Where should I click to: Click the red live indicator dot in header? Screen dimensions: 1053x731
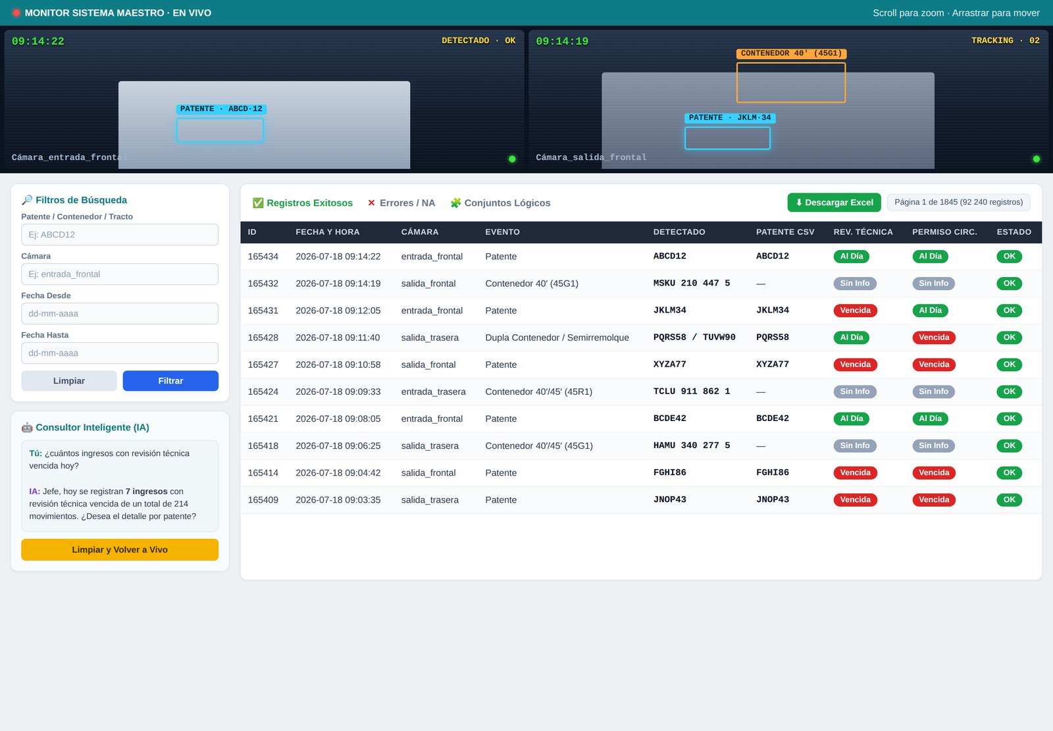click(x=16, y=13)
